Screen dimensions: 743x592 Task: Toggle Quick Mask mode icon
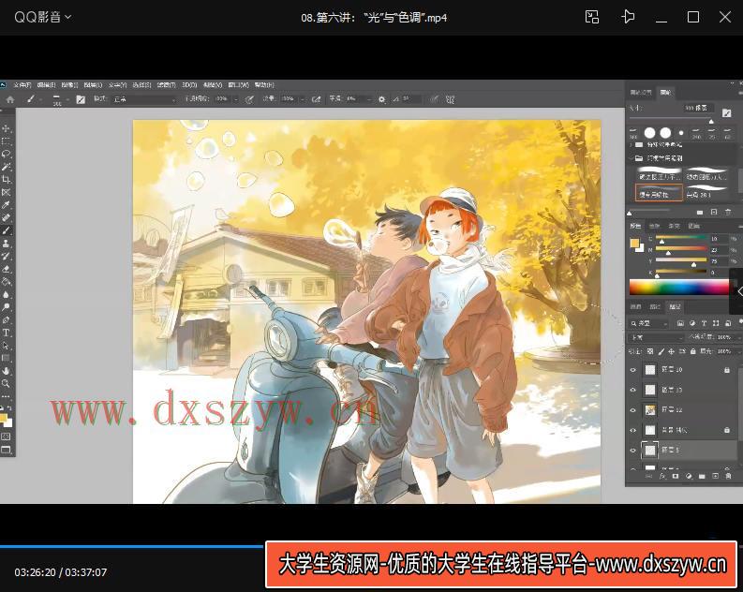pyautogui.click(x=6, y=437)
